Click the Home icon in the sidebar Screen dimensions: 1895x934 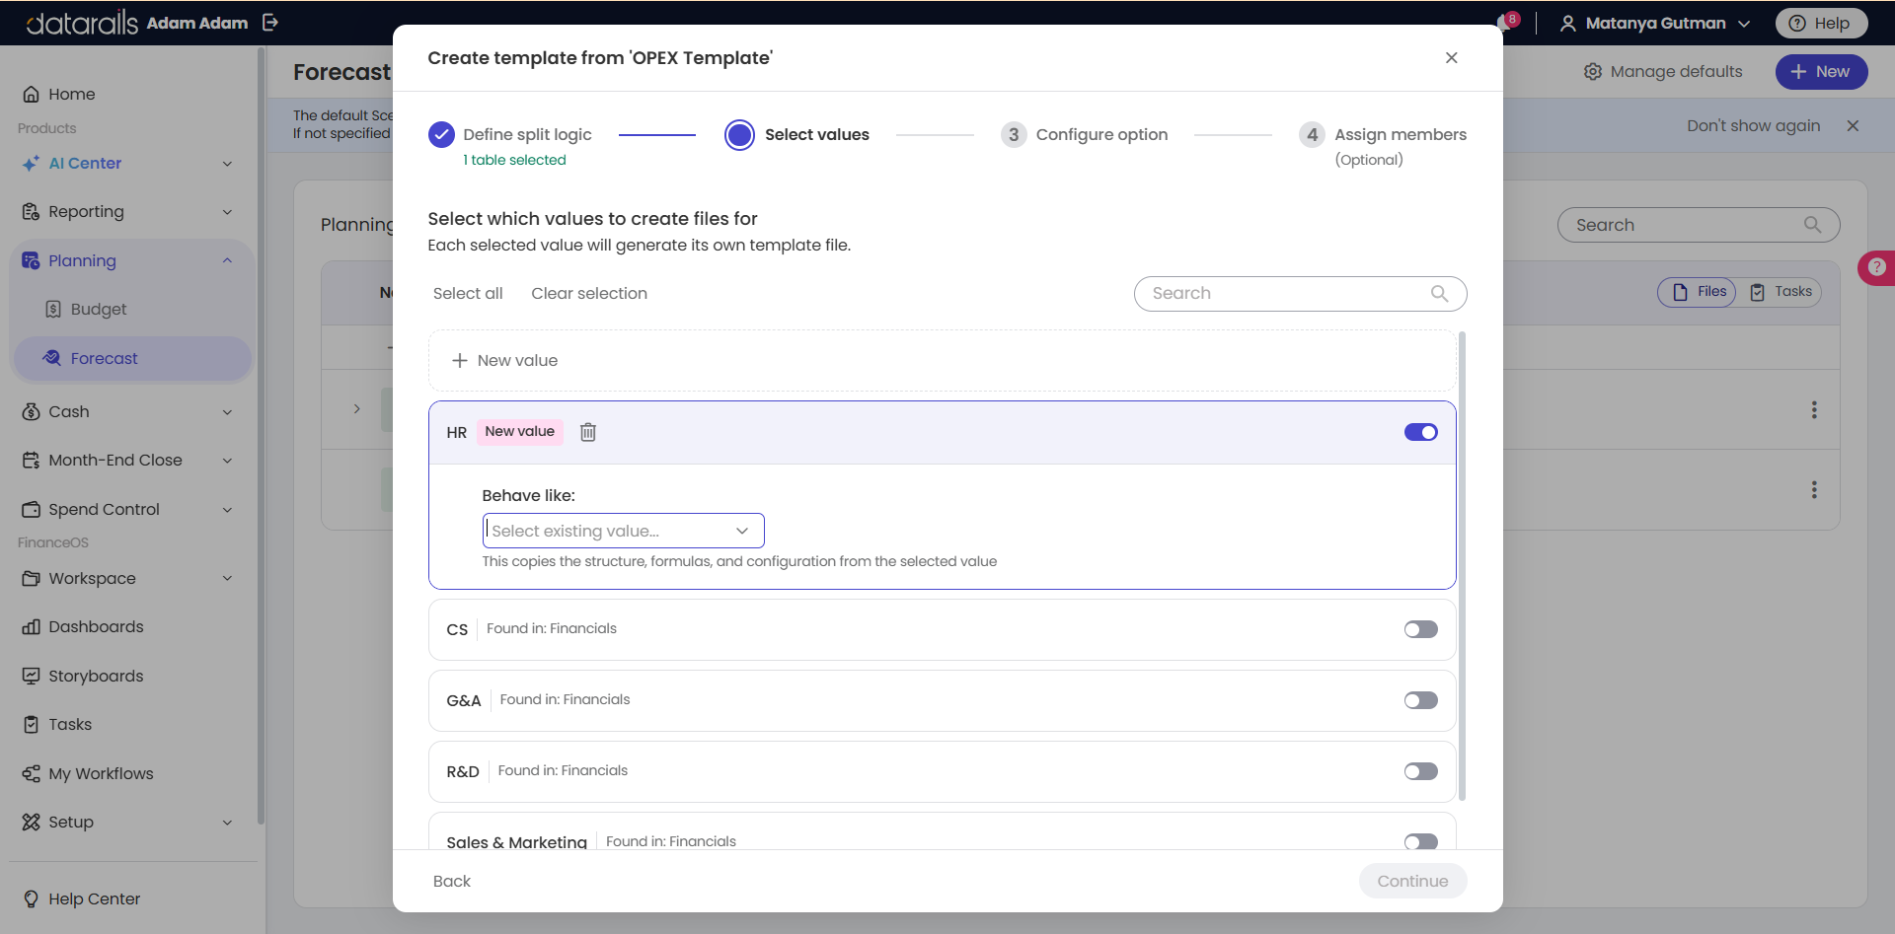[32, 95]
